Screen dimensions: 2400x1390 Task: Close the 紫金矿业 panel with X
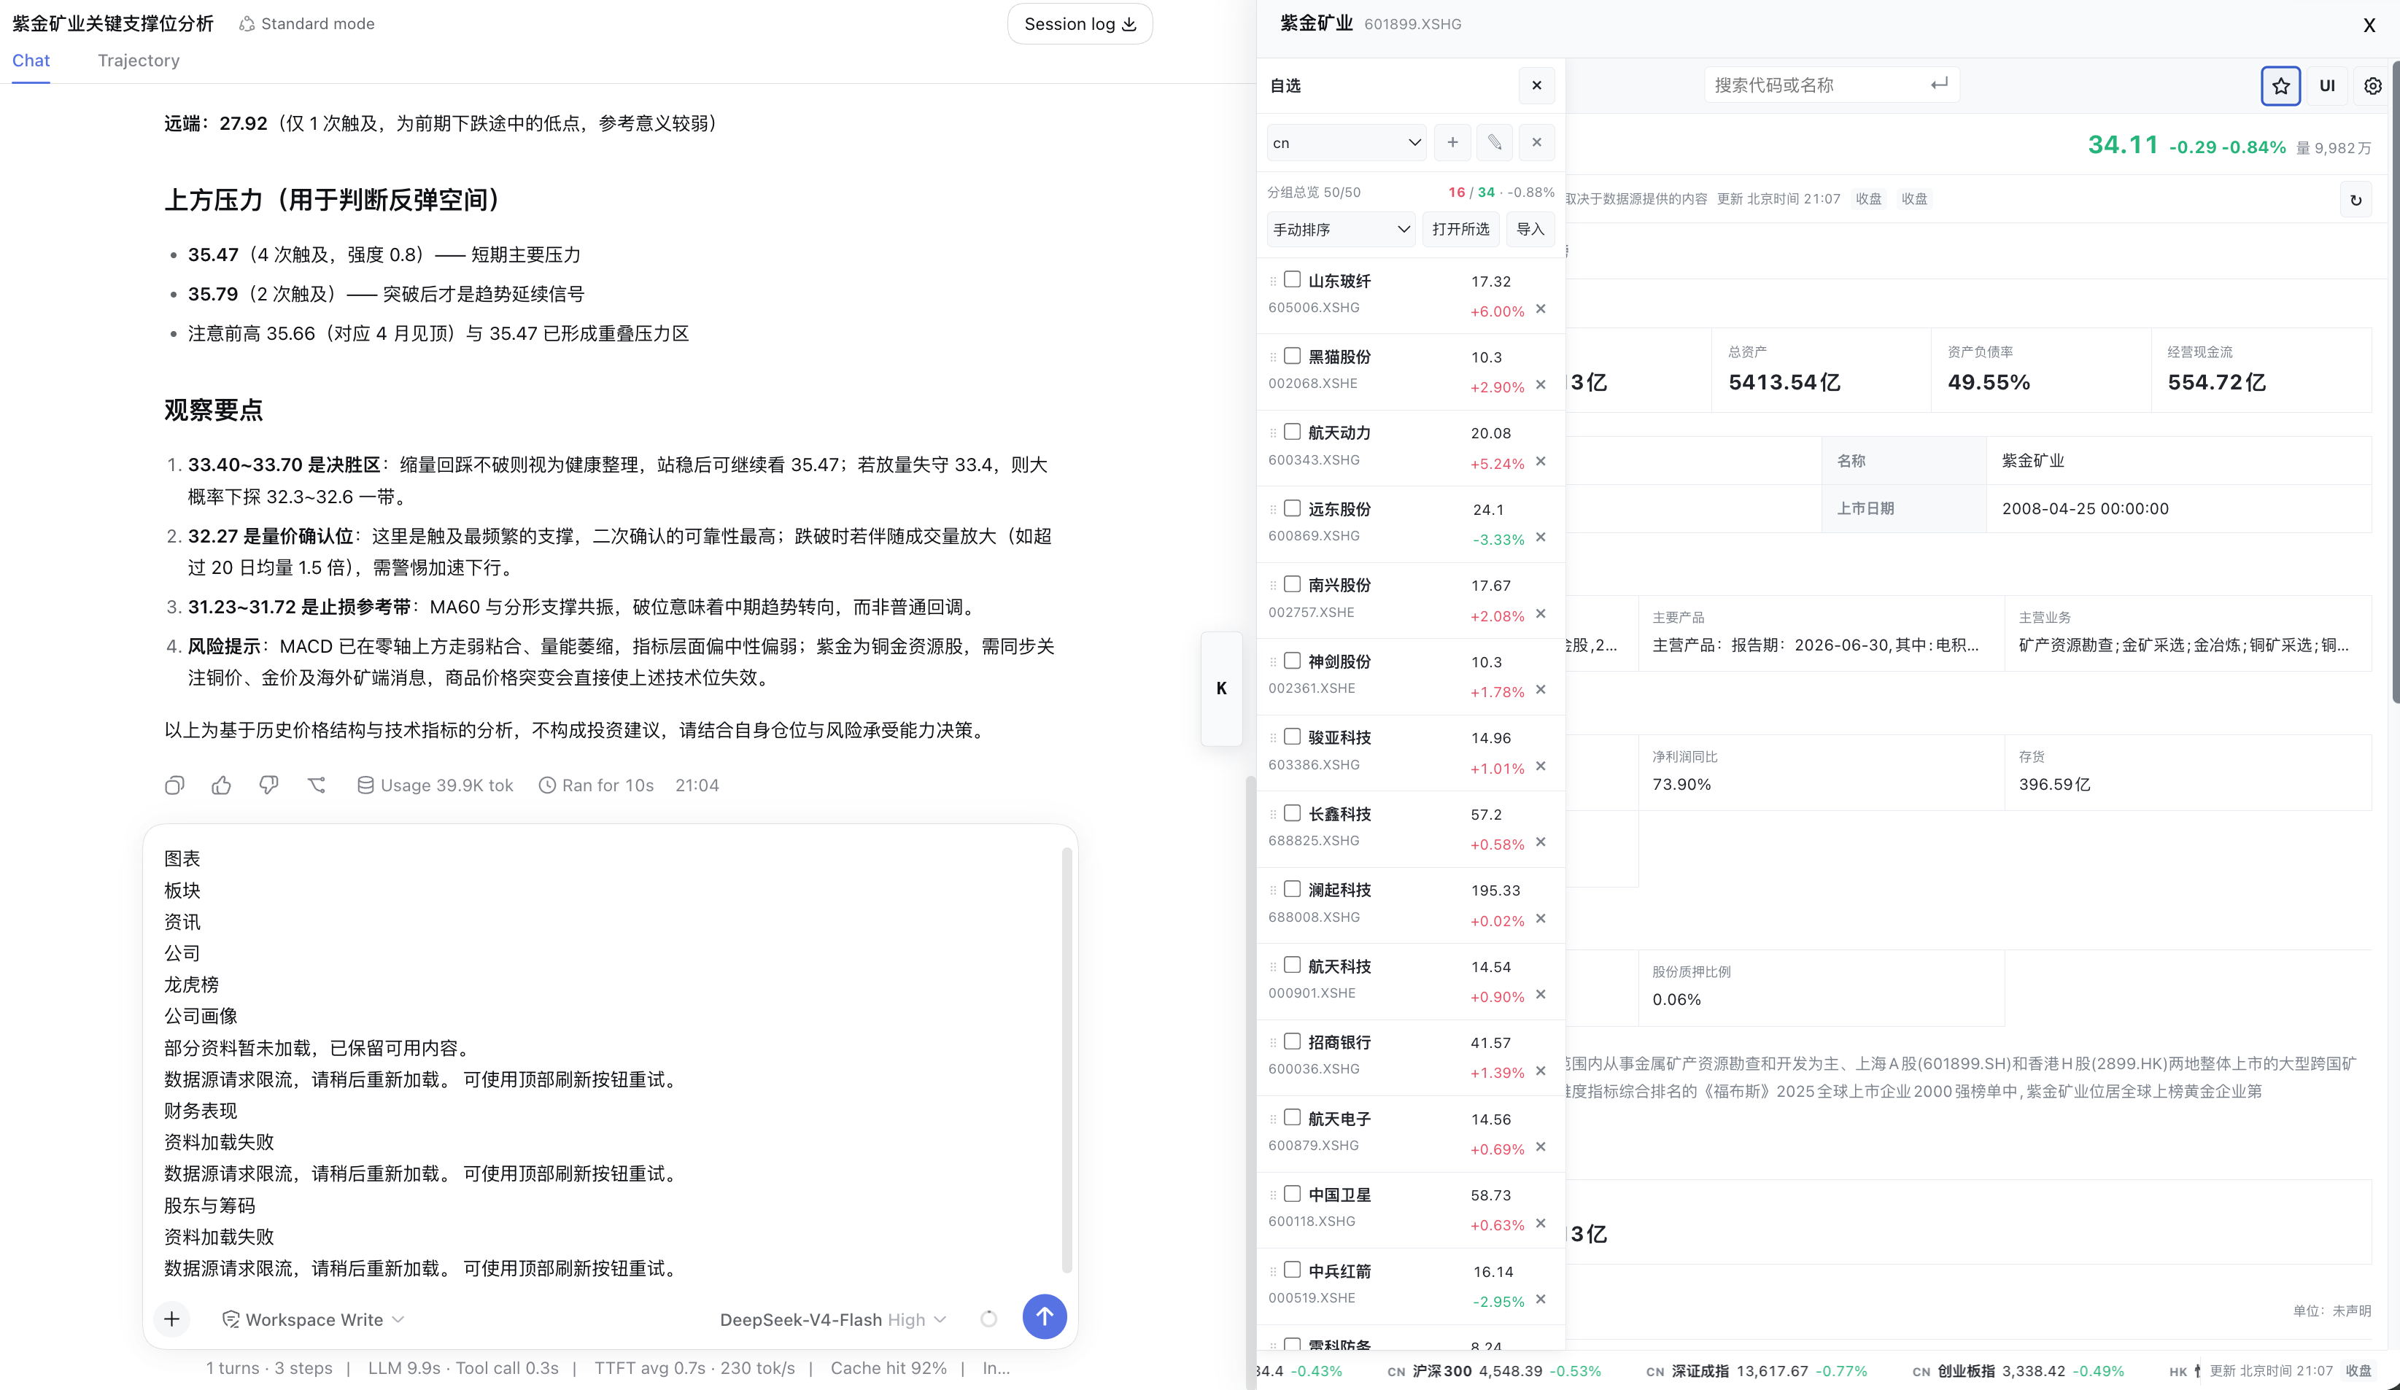(2369, 25)
